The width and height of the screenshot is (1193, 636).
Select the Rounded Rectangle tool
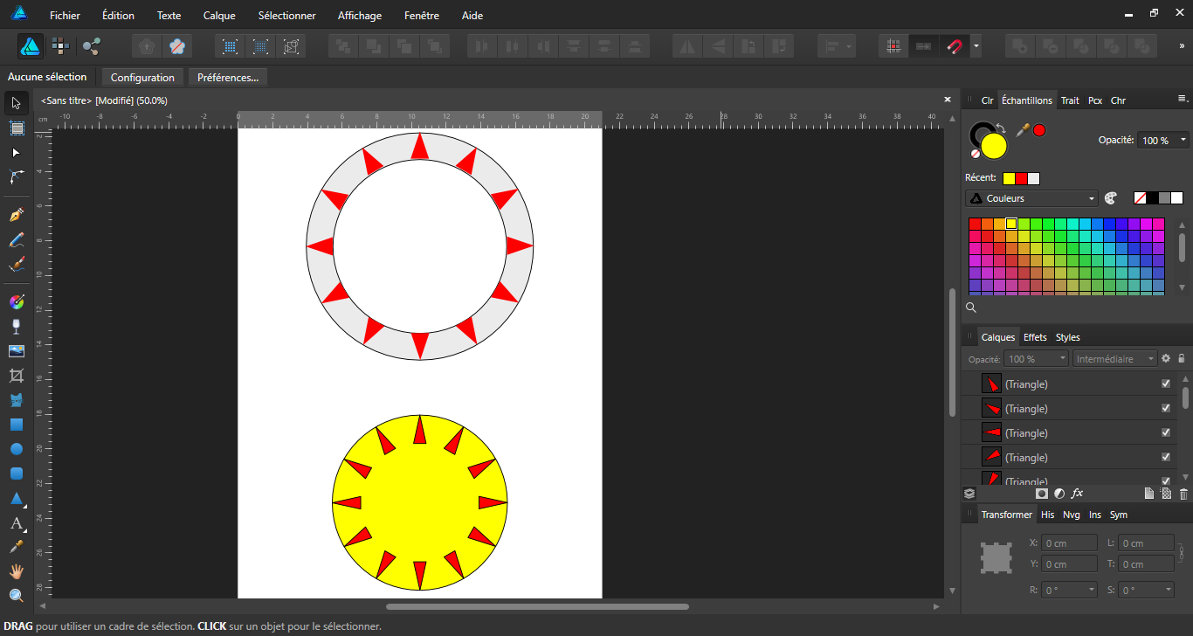coord(16,474)
